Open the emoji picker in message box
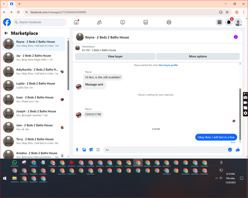The height and width of the screenshot is (198, 248). tap(230, 149)
